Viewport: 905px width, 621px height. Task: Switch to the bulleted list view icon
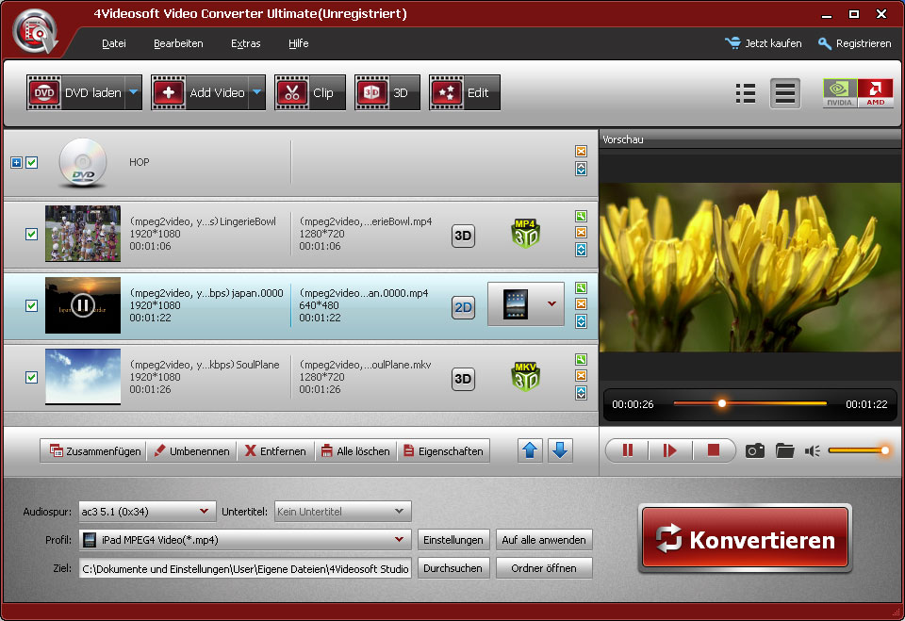coord(746,93)
